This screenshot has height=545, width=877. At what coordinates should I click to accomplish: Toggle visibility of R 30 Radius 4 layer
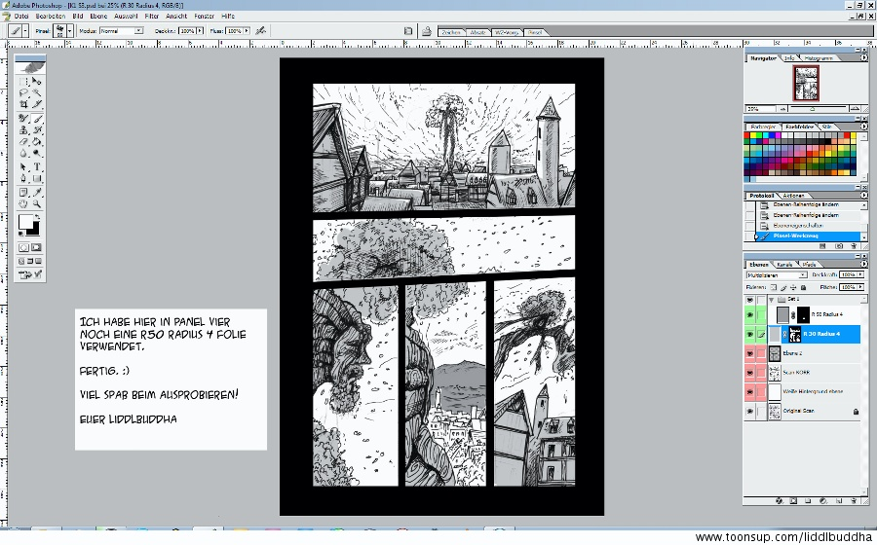(749, 334)
